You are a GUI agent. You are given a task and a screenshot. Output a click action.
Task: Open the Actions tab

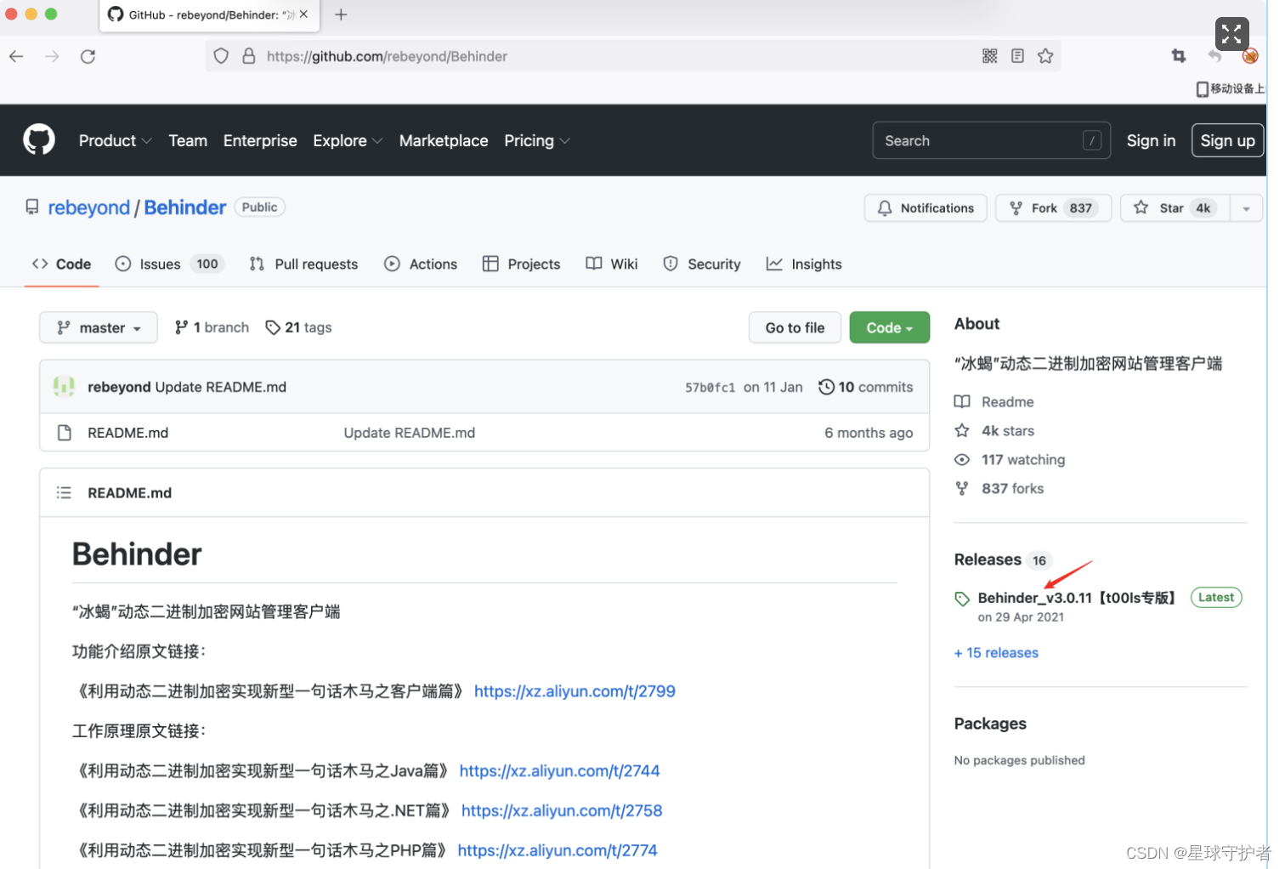[x=421, y=264]
